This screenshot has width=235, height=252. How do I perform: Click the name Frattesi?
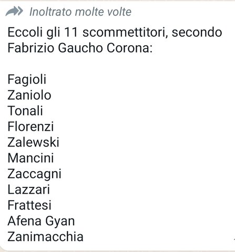tap(29, 205)
